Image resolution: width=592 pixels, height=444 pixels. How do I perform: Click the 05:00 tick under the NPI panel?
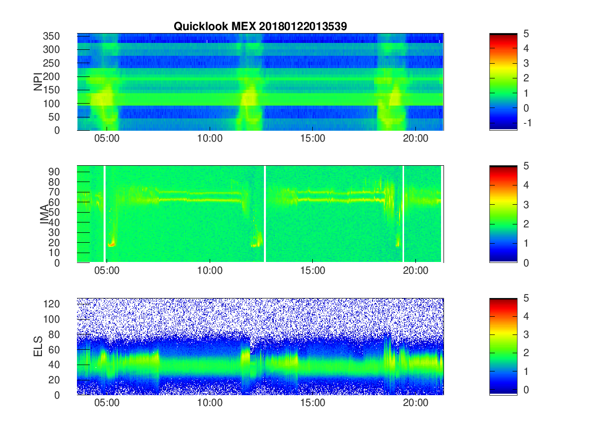107,139
